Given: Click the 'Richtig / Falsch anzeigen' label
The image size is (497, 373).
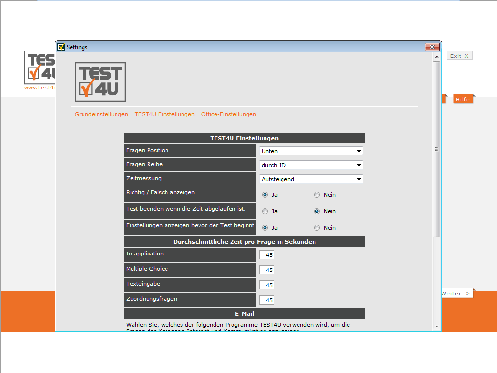Looking at the screenshot, I should point(160,192).
